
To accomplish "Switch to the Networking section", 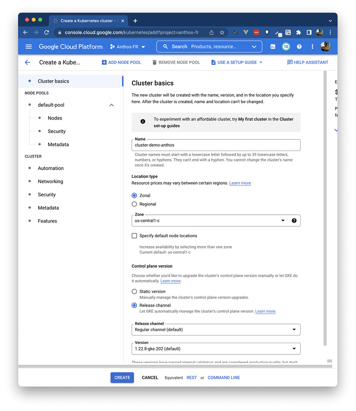I will click(50, 181).
